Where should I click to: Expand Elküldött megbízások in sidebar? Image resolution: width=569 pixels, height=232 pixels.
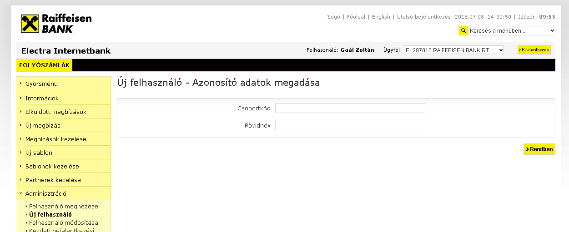tap(64, 112)
